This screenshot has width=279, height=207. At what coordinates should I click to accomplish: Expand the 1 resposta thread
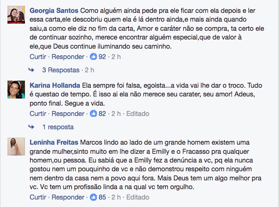(x=58, y=127)
